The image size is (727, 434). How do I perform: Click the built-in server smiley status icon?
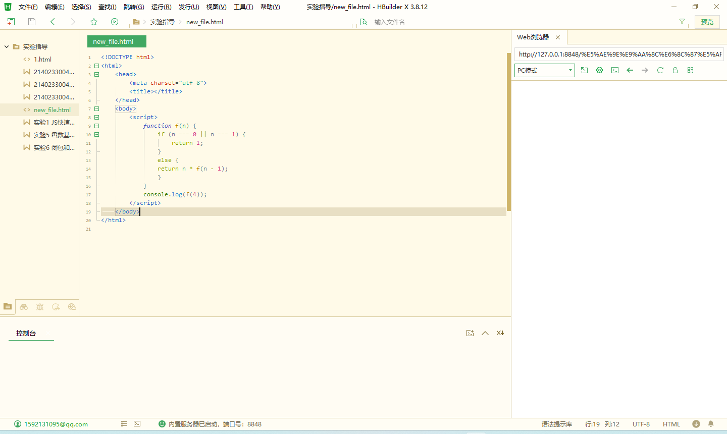tap(162, 424)
